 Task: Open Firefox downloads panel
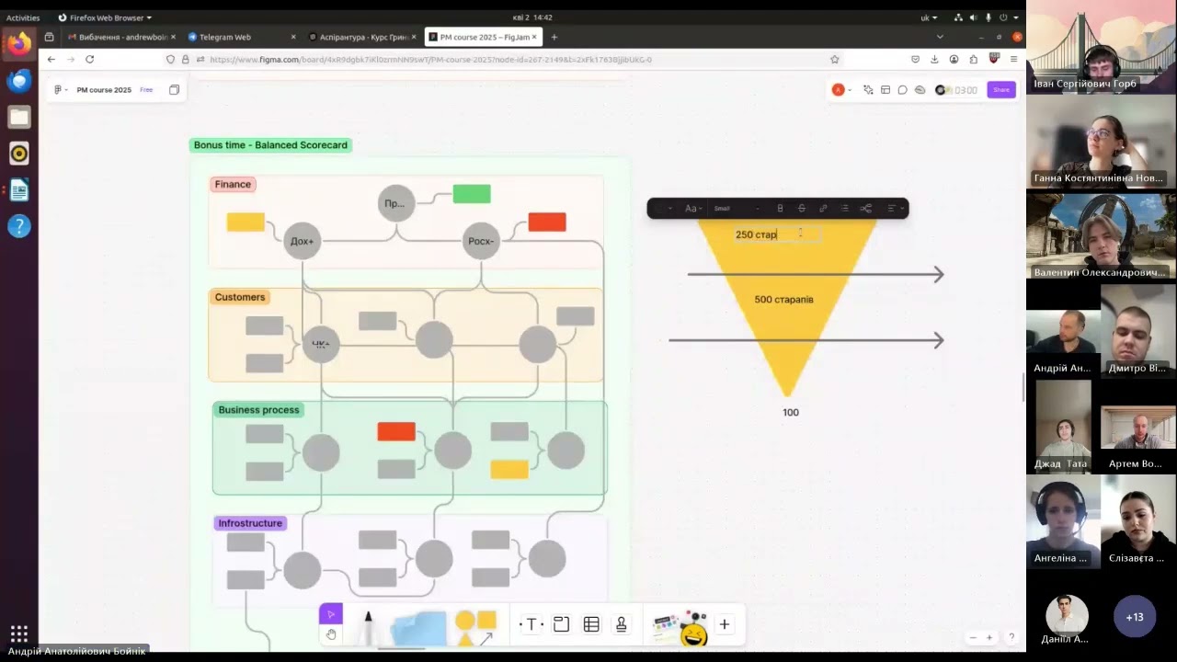[x=934, y=59]
